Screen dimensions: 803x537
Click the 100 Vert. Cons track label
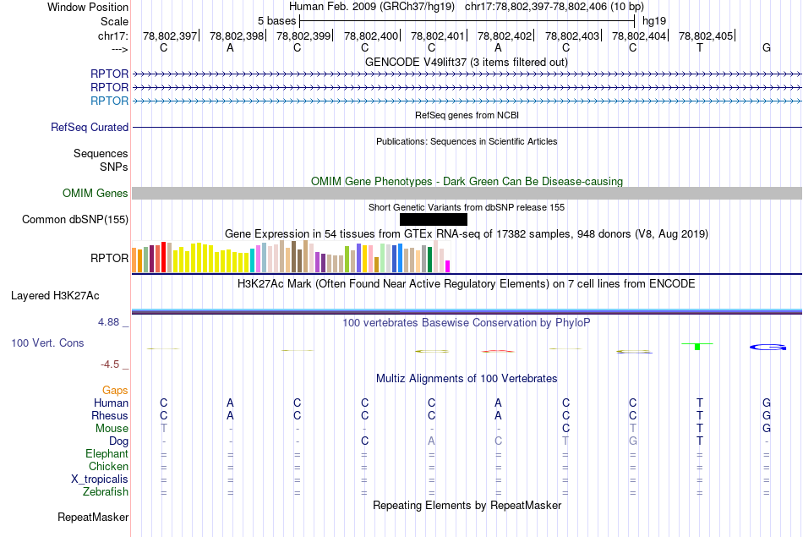[47, 342]
